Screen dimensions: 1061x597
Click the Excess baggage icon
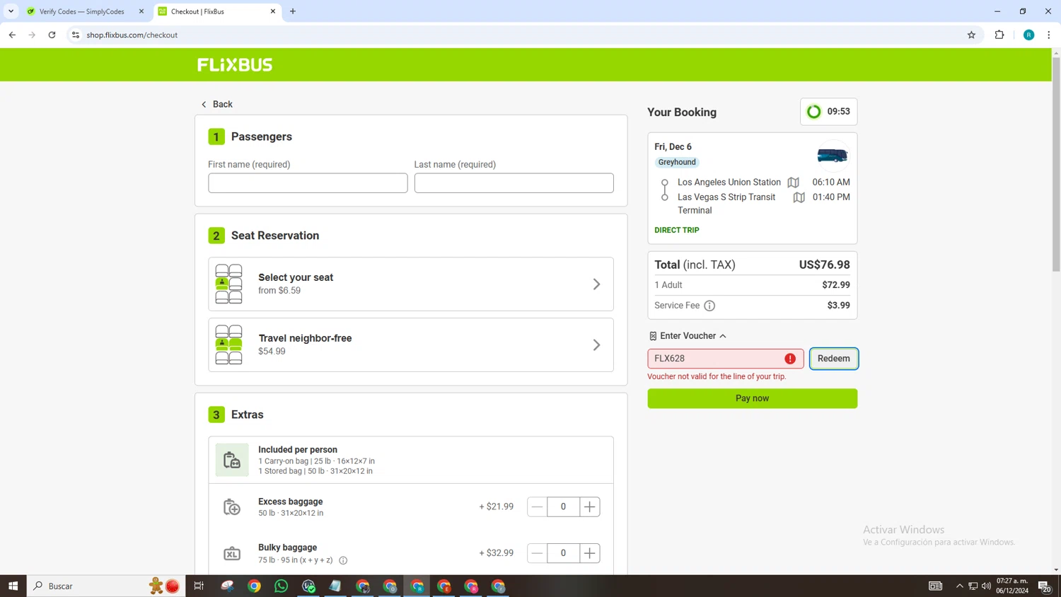[232, 507]
